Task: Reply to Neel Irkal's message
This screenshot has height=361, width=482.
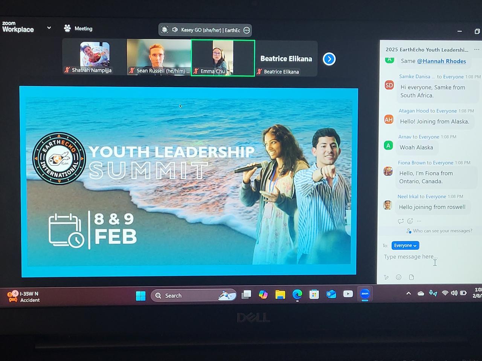Action: 401,221
